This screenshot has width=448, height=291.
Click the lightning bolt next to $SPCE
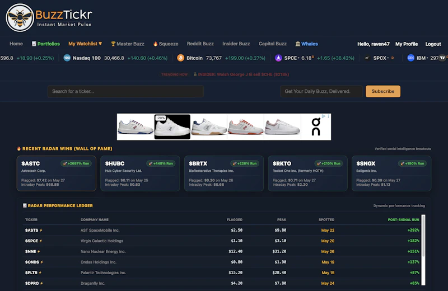click(x=41, y=241)
